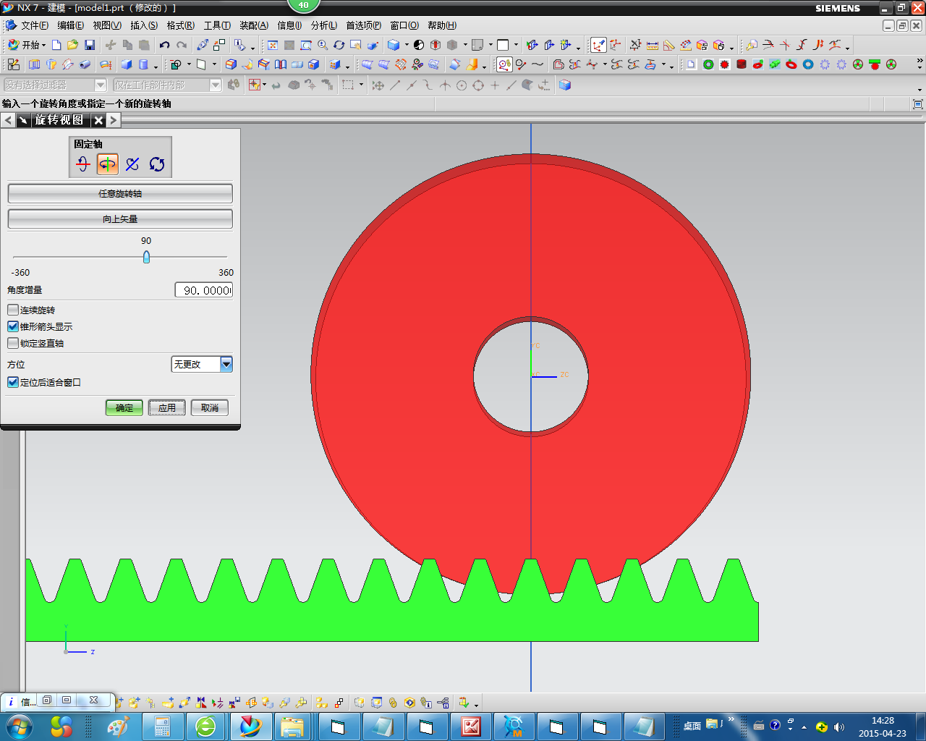Enable the 连续旋转 checkbox
Image resolution: width=926 pixels, height=741 pixels.
click(13, 310)
